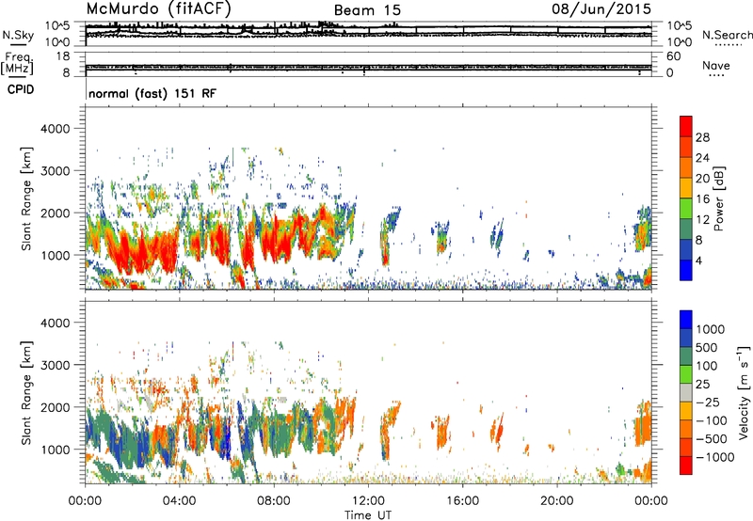This screenshot has height=521, width=753.
Task: Click the -1000 tick on velocity colorbar
Action: 714,457
